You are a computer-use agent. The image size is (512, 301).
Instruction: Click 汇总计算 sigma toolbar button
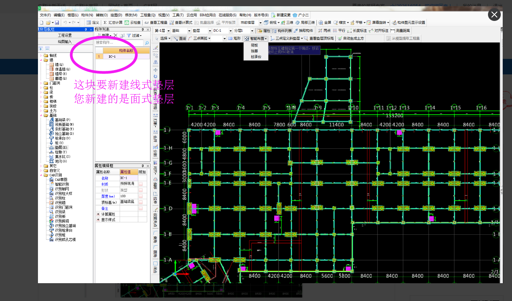[x=113, y=22]
